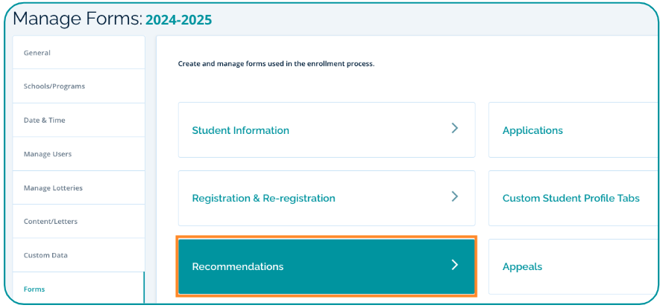
Task: Click the forms description text
Action: coord(276,64)
